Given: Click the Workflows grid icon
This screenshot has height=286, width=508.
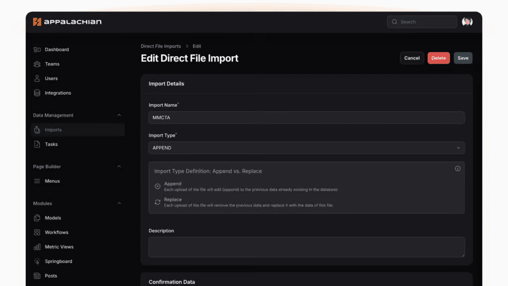Looking at the screenshot, I should click(37, 232).
